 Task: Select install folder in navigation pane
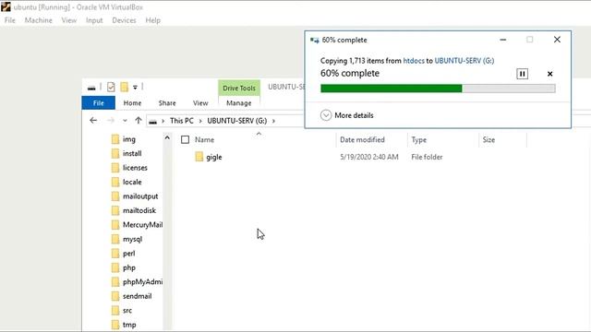coord(132,154)
